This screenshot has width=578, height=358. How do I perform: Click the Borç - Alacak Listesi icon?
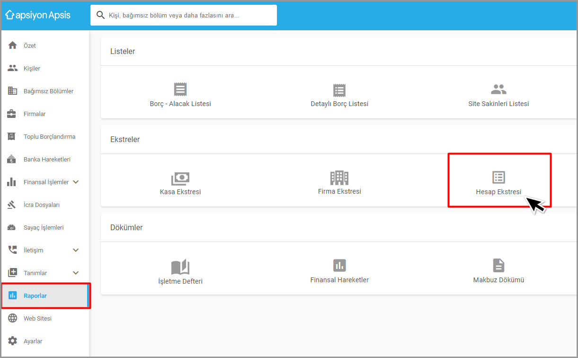pos(180,89)
